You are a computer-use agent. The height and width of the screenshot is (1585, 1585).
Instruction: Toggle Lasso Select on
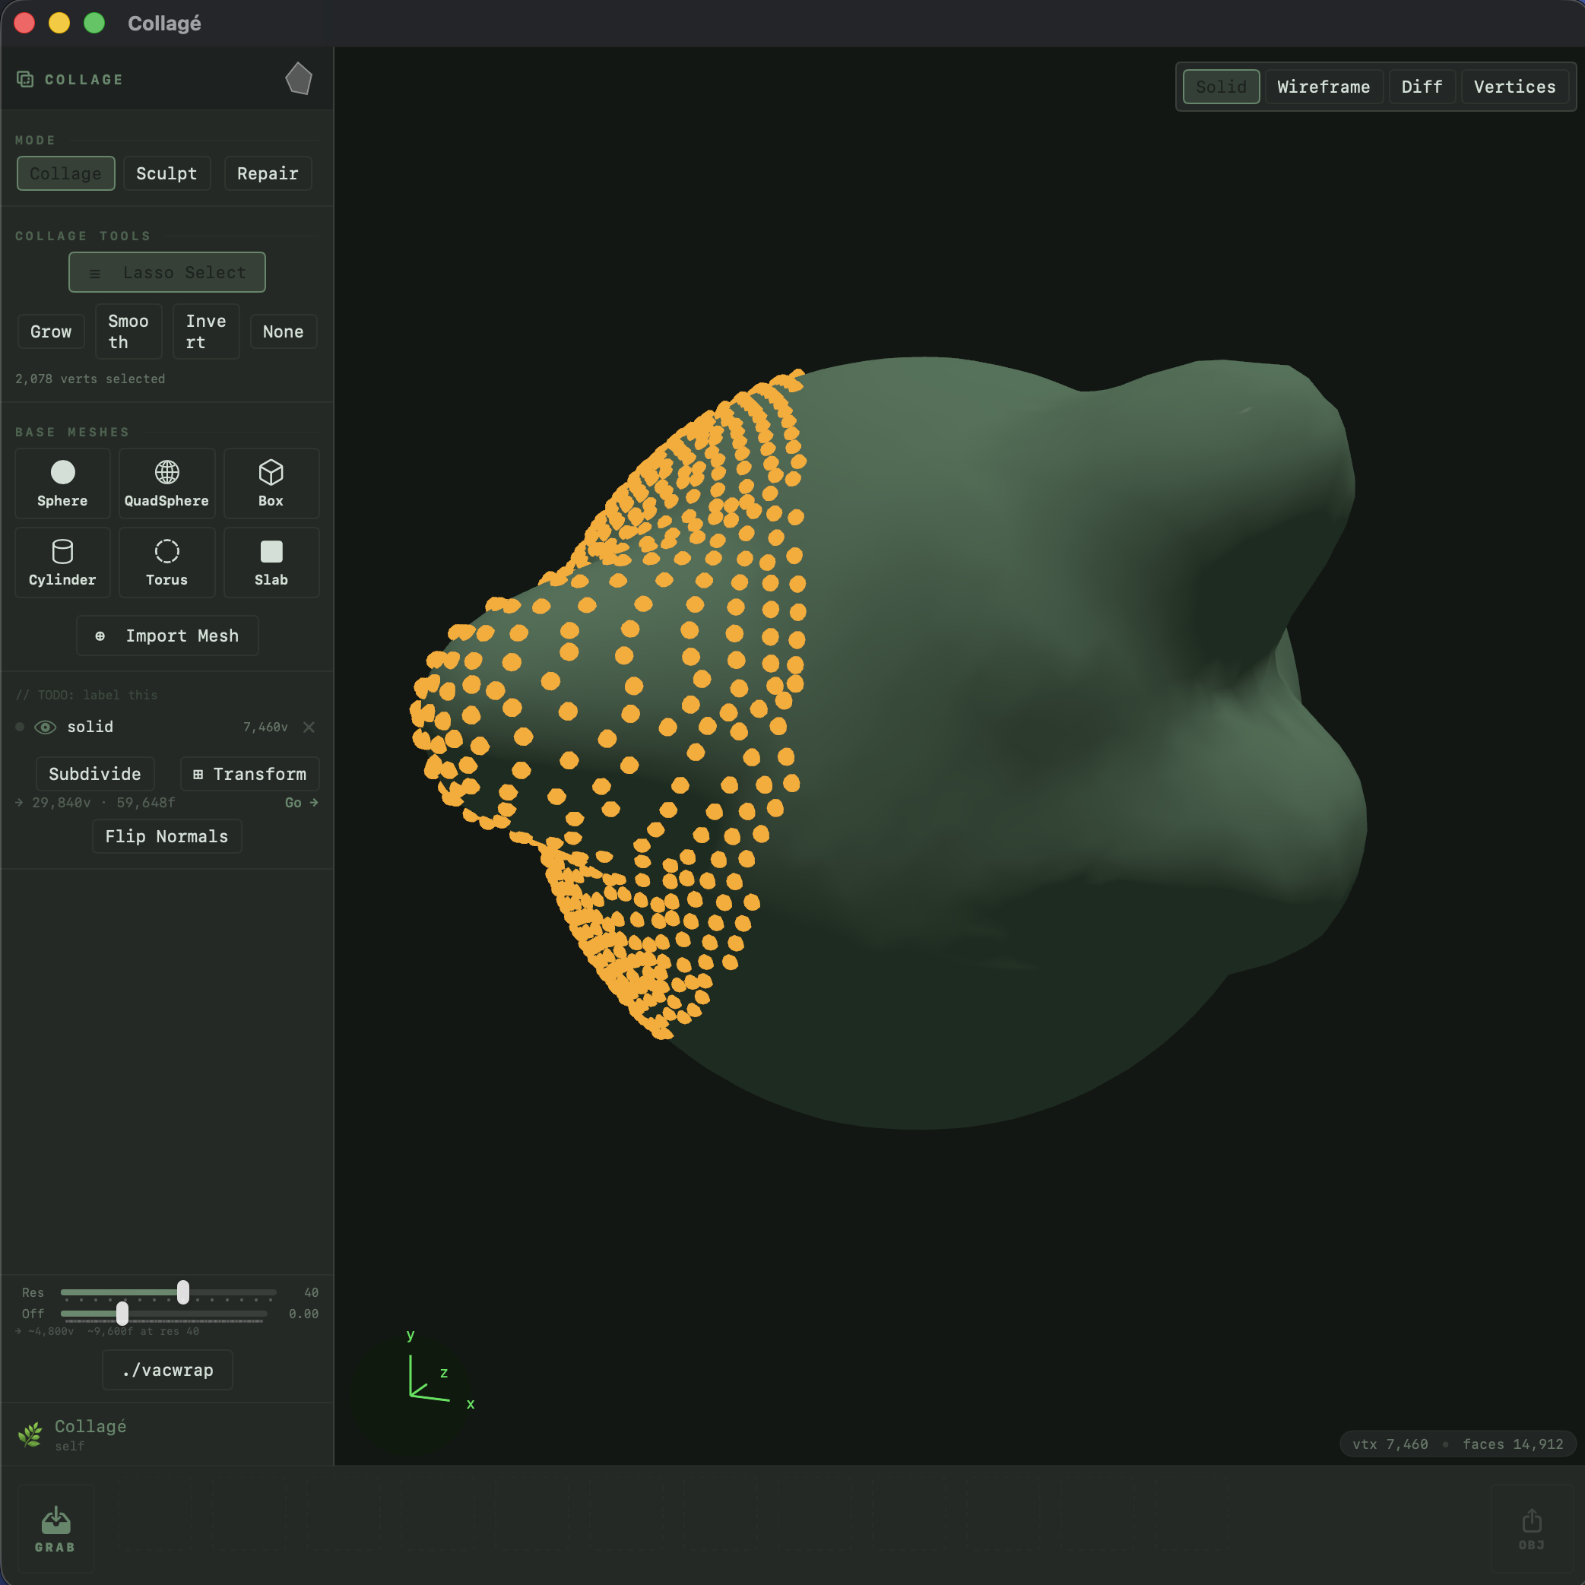click(x=166, y=271)
